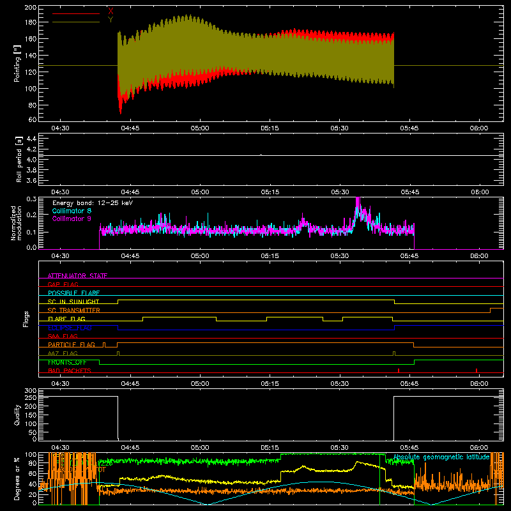The width and height of the screenshot is (511, 511).
Task: Click the 'Normalized modulation' axis title
Action: click(16, 223)
